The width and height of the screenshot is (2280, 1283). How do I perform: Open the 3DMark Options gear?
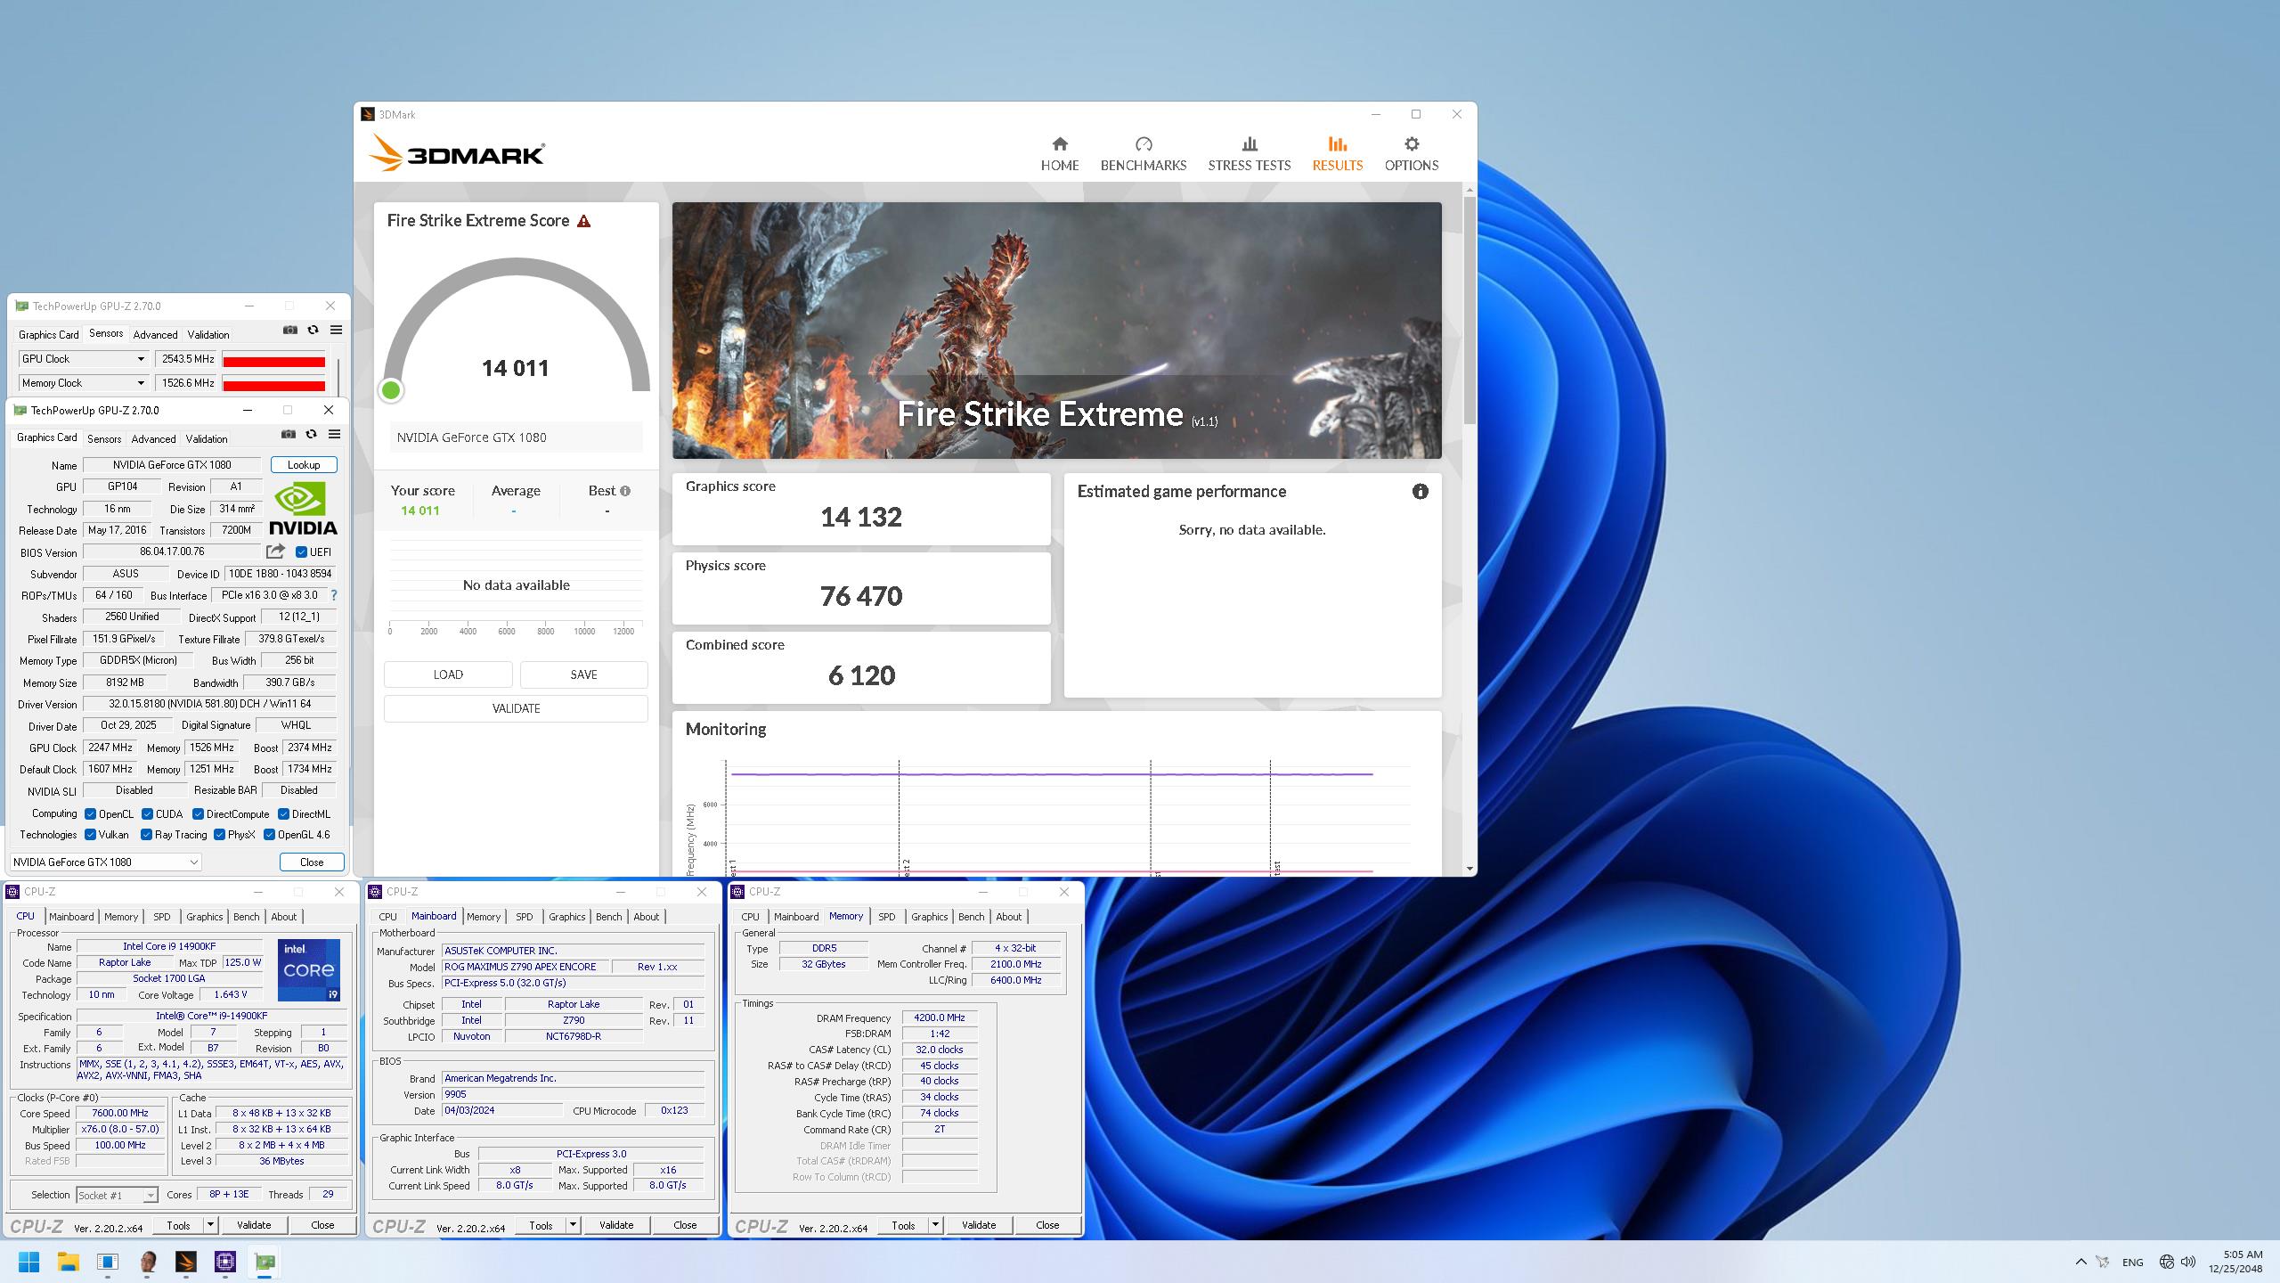[1412, 144]
